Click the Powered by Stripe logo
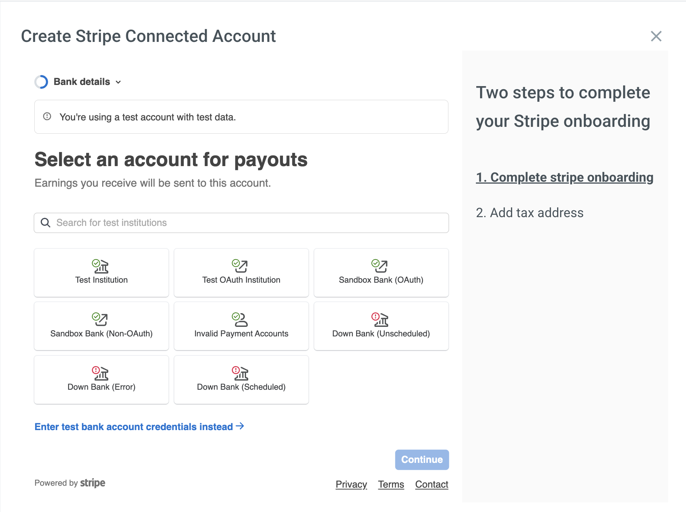This screenshot has width=686, height=512. tap(93, 483)
